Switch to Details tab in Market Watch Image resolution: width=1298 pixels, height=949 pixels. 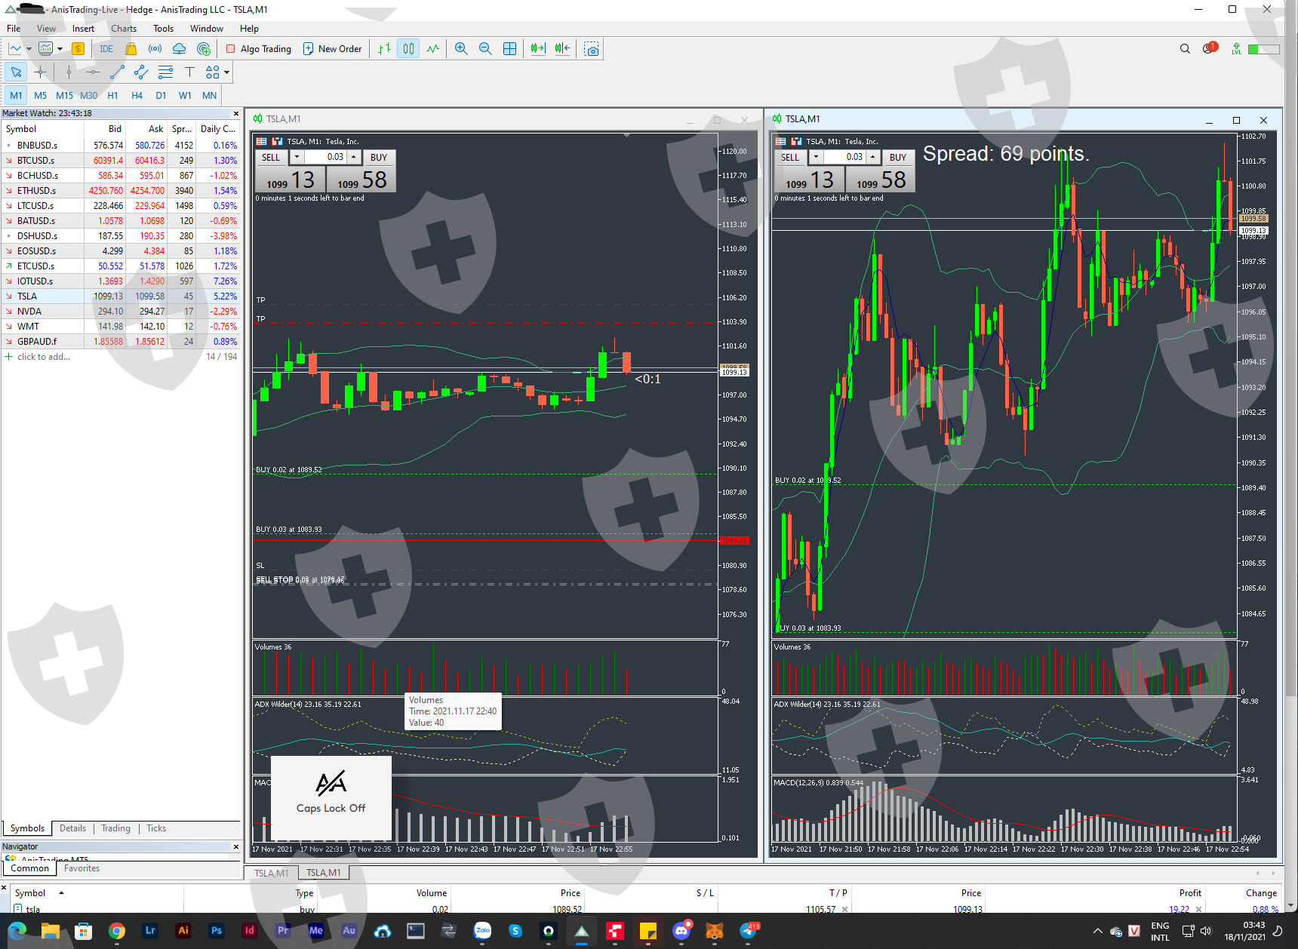point(72,828)
